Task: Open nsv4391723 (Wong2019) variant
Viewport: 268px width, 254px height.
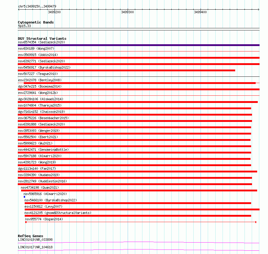Action: tap(37, 162)
